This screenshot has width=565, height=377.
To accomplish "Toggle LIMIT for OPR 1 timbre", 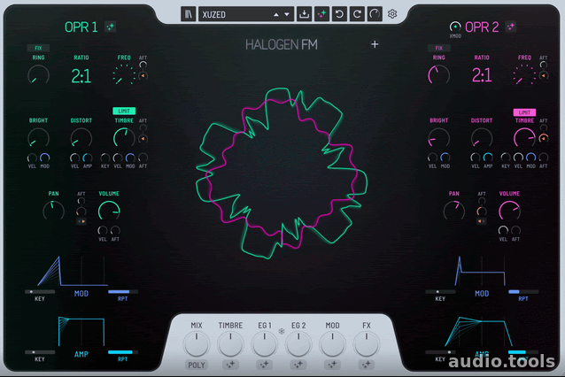I will click(x=124, y=111).
